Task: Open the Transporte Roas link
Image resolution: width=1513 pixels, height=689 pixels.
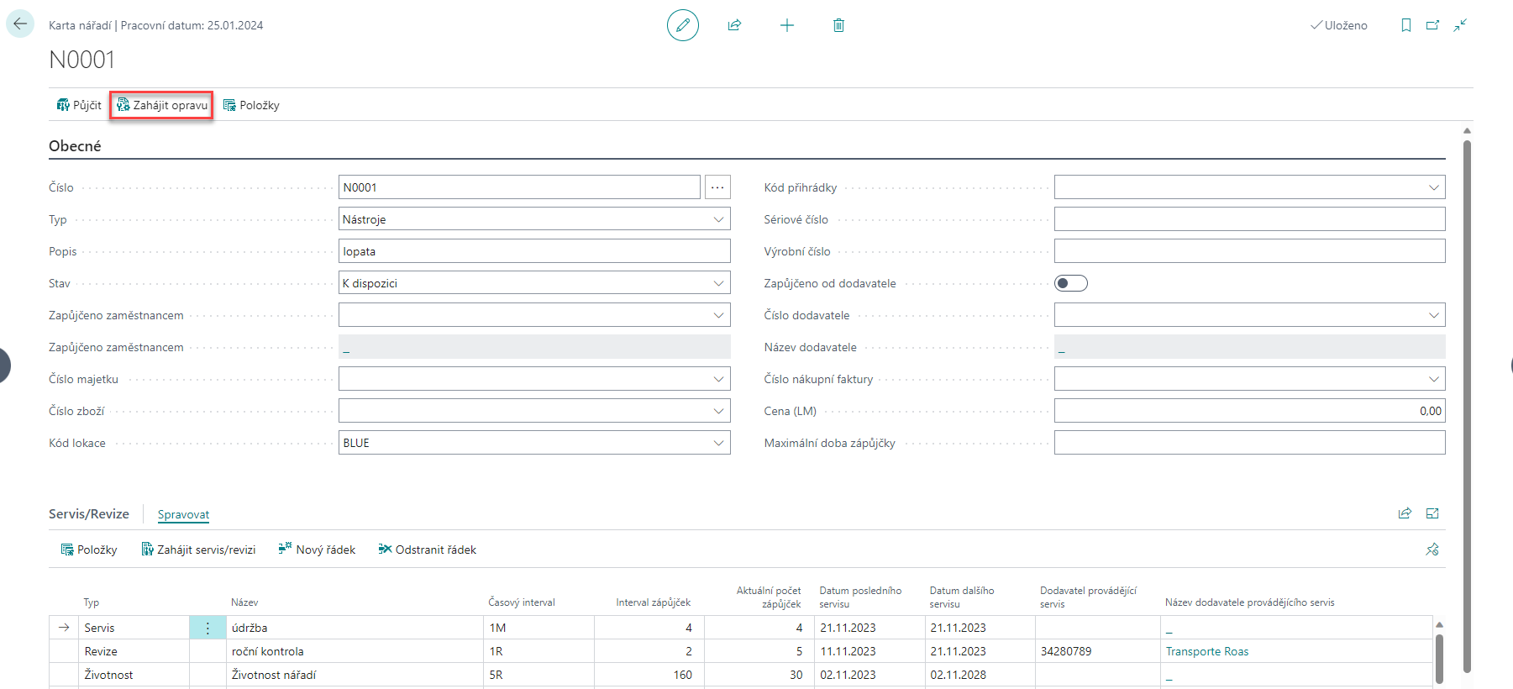Action: pos(1206,651)
